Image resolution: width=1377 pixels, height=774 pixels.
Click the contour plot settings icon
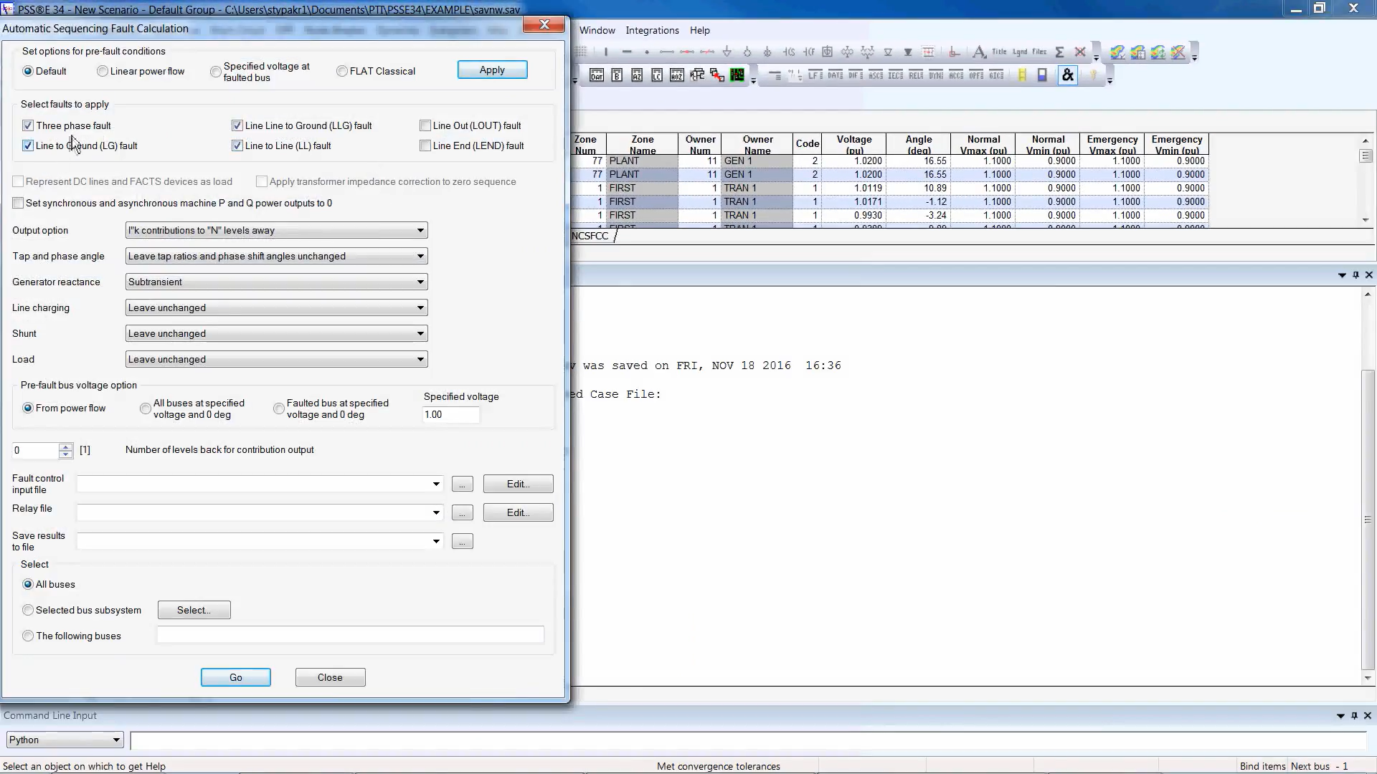(1138, 52)
